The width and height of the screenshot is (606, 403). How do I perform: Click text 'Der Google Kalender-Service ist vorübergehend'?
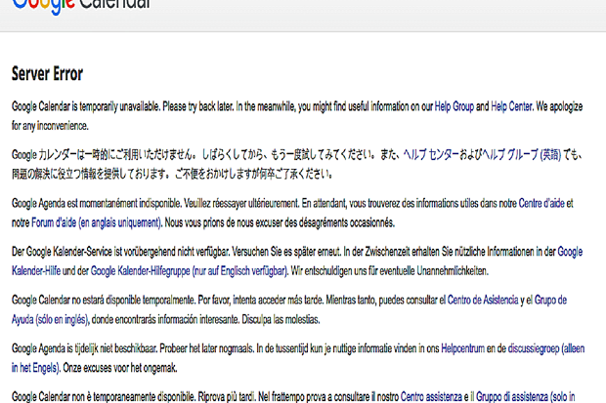(x=94, y=252)
